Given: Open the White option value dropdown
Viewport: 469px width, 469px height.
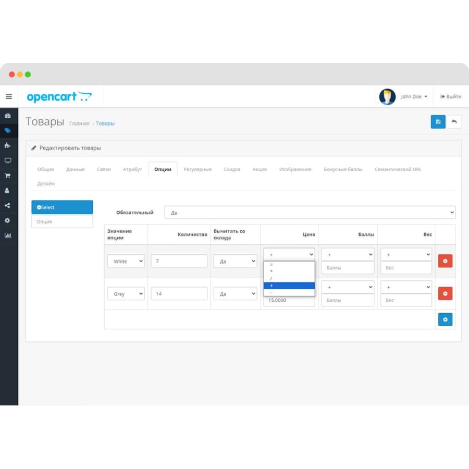Looking at the screenshot, I should (126, 261).
